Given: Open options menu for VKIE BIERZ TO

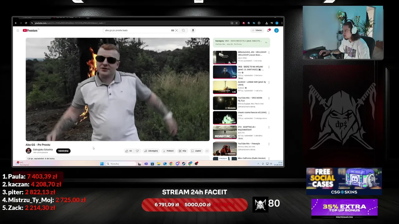Looking at the screenshot, I should [269, 67].
